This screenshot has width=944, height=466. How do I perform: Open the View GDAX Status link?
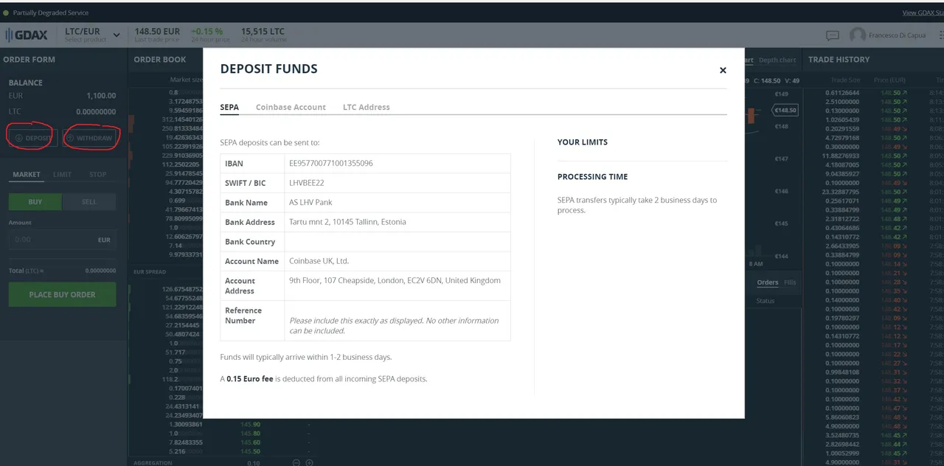(x=922, y=13)
